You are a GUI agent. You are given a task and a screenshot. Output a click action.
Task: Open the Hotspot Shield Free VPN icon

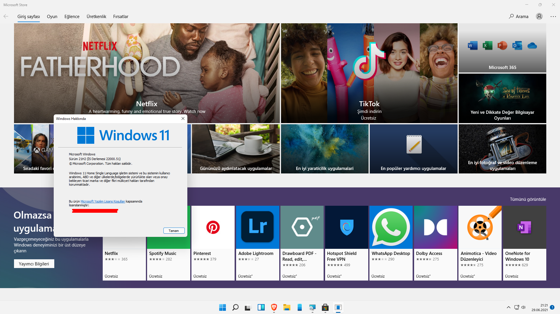pos(347,227)
